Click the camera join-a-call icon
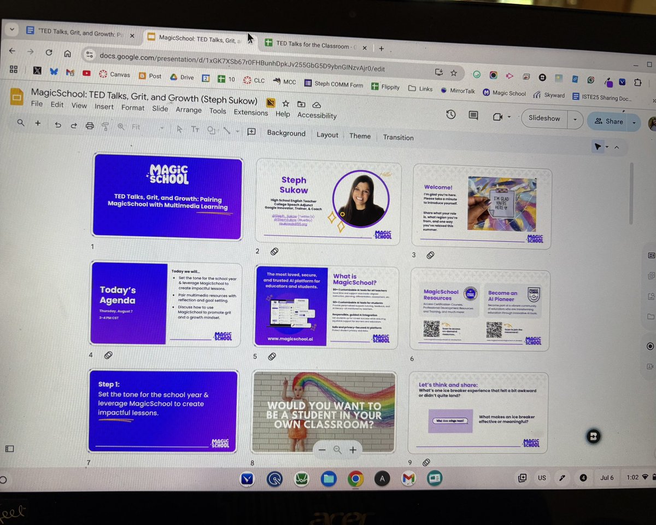This screenshot has height=525, width=656. click(x=497, y=116)
